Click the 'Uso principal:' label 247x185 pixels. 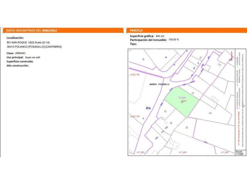pyautogui.click(x=15, y=57)
